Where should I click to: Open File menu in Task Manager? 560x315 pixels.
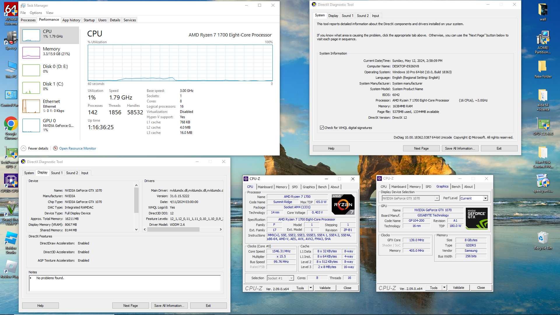[23, 13]
